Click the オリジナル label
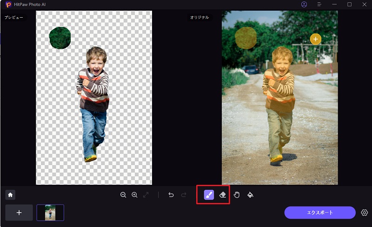372x227 pixels. click(199, 17)
